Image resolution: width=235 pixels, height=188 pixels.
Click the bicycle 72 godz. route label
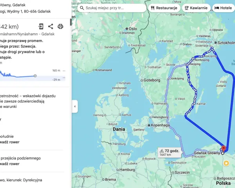(x=170, y=152)
